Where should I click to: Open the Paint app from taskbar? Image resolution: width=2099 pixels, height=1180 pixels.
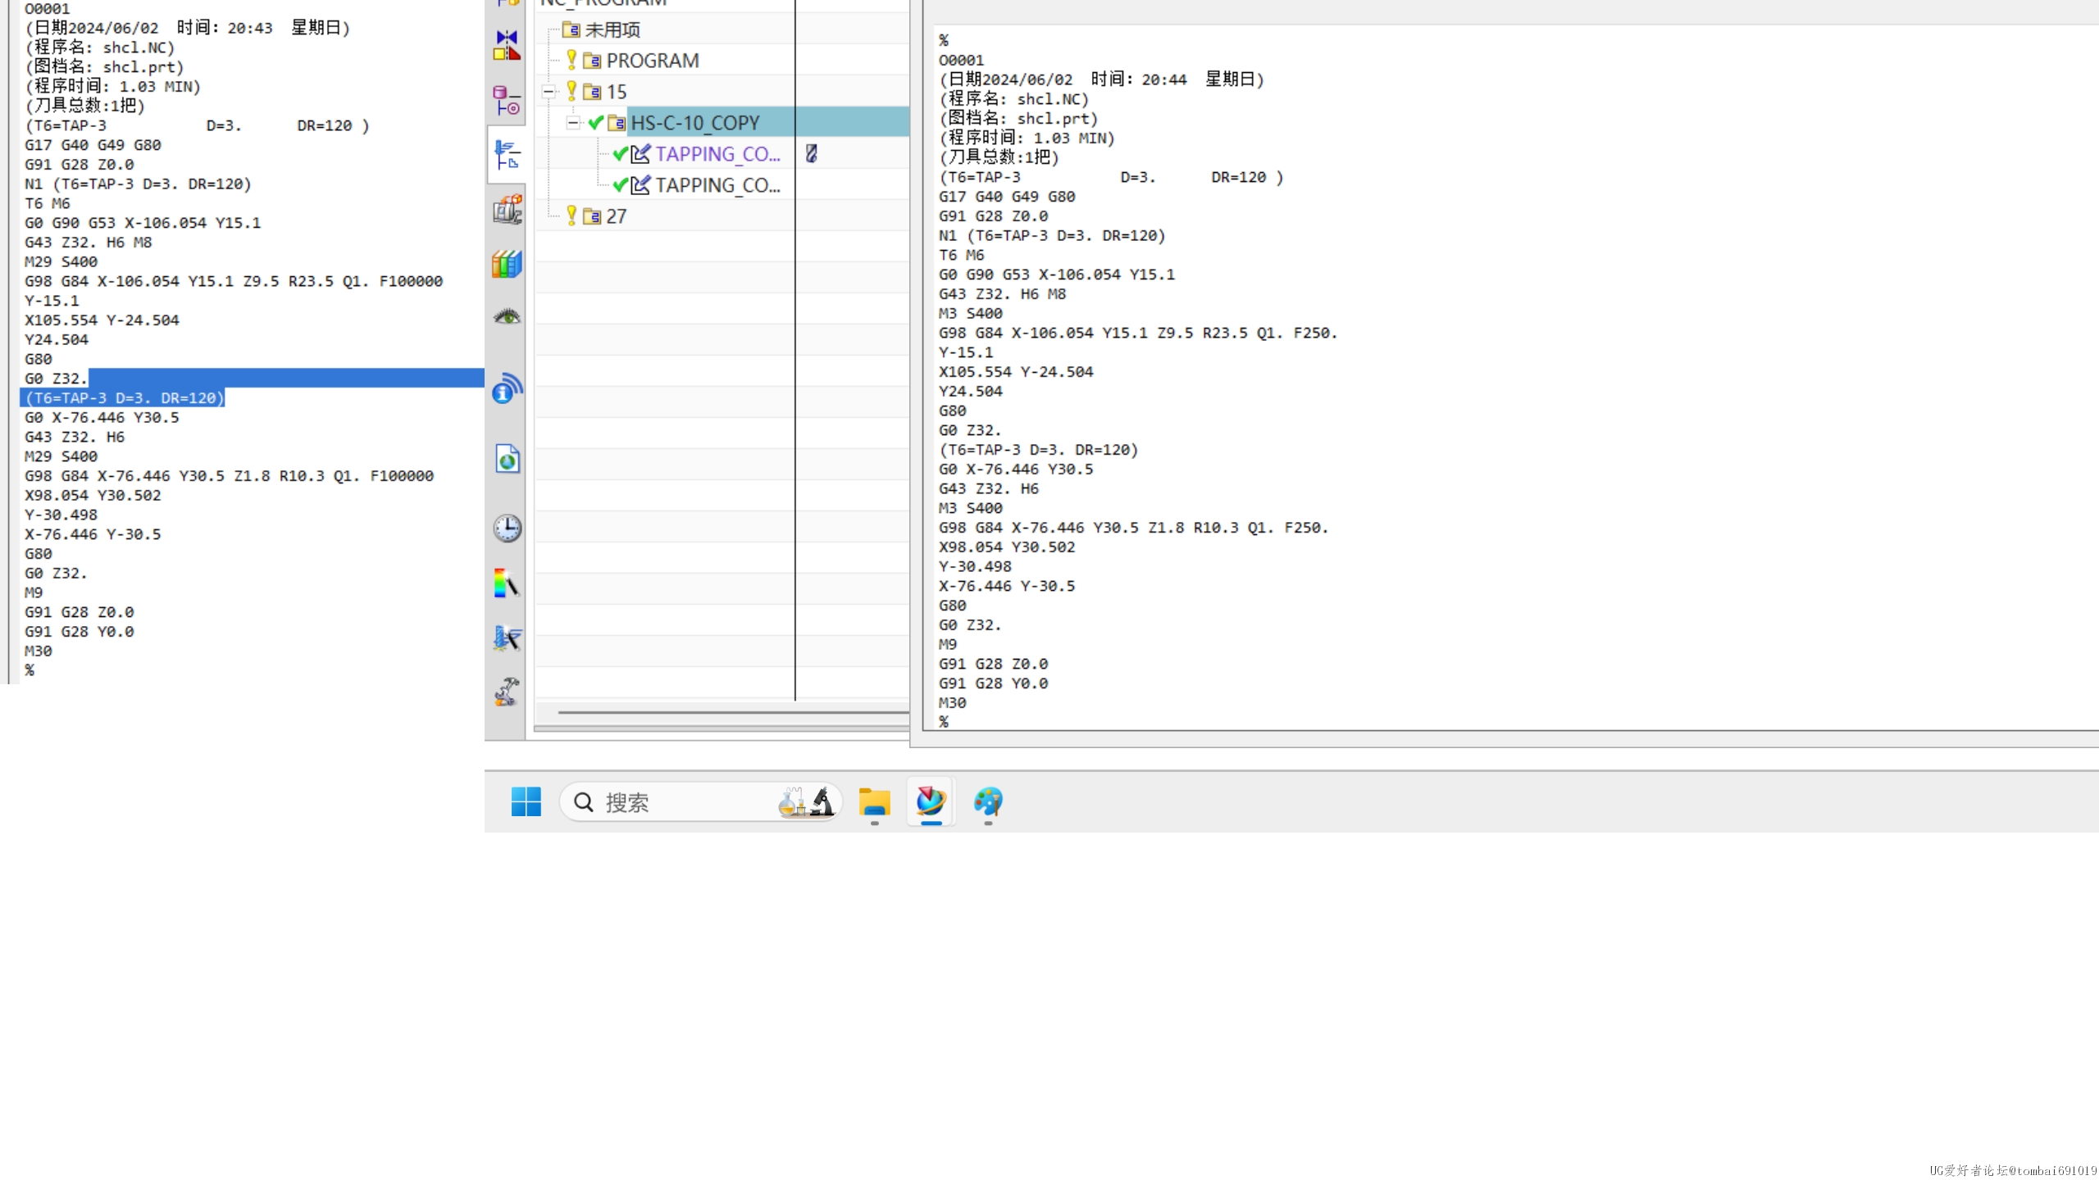click(988, 801)
